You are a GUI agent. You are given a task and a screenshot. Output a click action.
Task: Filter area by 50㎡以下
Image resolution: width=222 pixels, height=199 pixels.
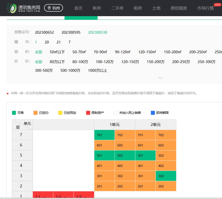[57, 52]
